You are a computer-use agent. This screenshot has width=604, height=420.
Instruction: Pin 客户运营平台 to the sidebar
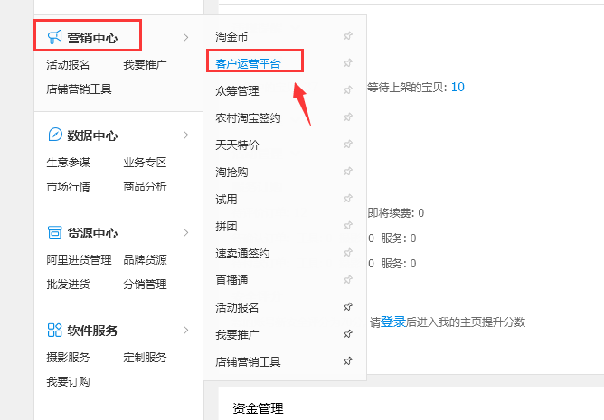348,63
